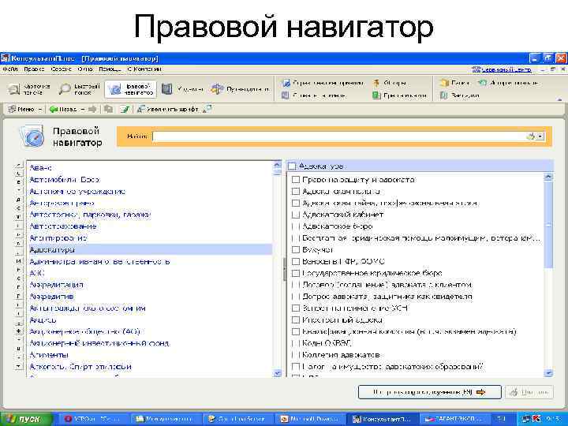This screenshot has height=426, width=568.
Task: Click Увеличить шрифт to enlarge font
Action: point(168,109)
